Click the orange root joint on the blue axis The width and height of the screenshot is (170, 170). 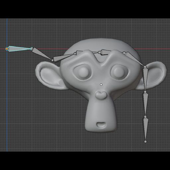(x=7, y=49)
